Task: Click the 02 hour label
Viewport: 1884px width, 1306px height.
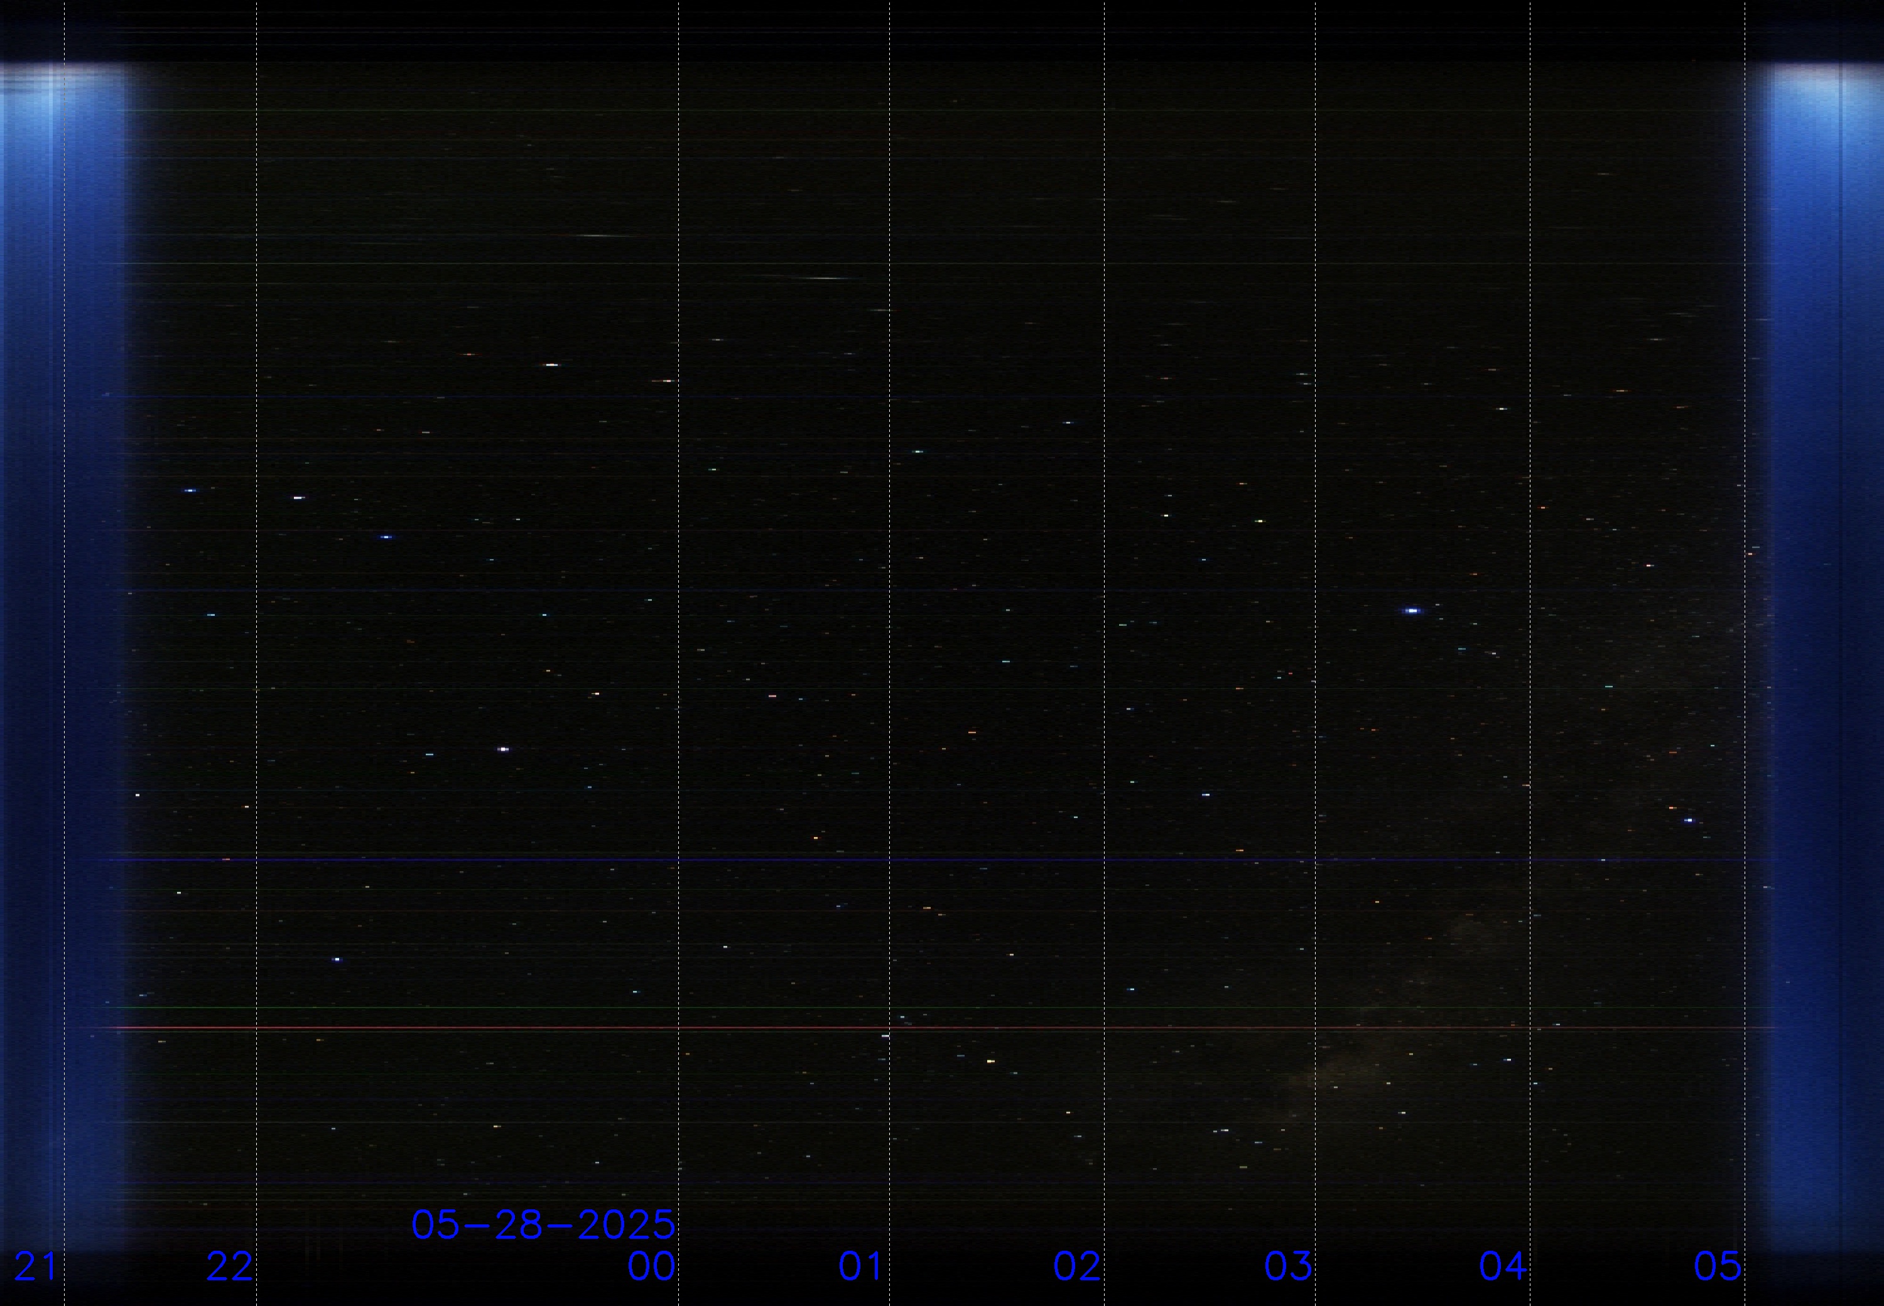Action: (x=1078, y=1266)
